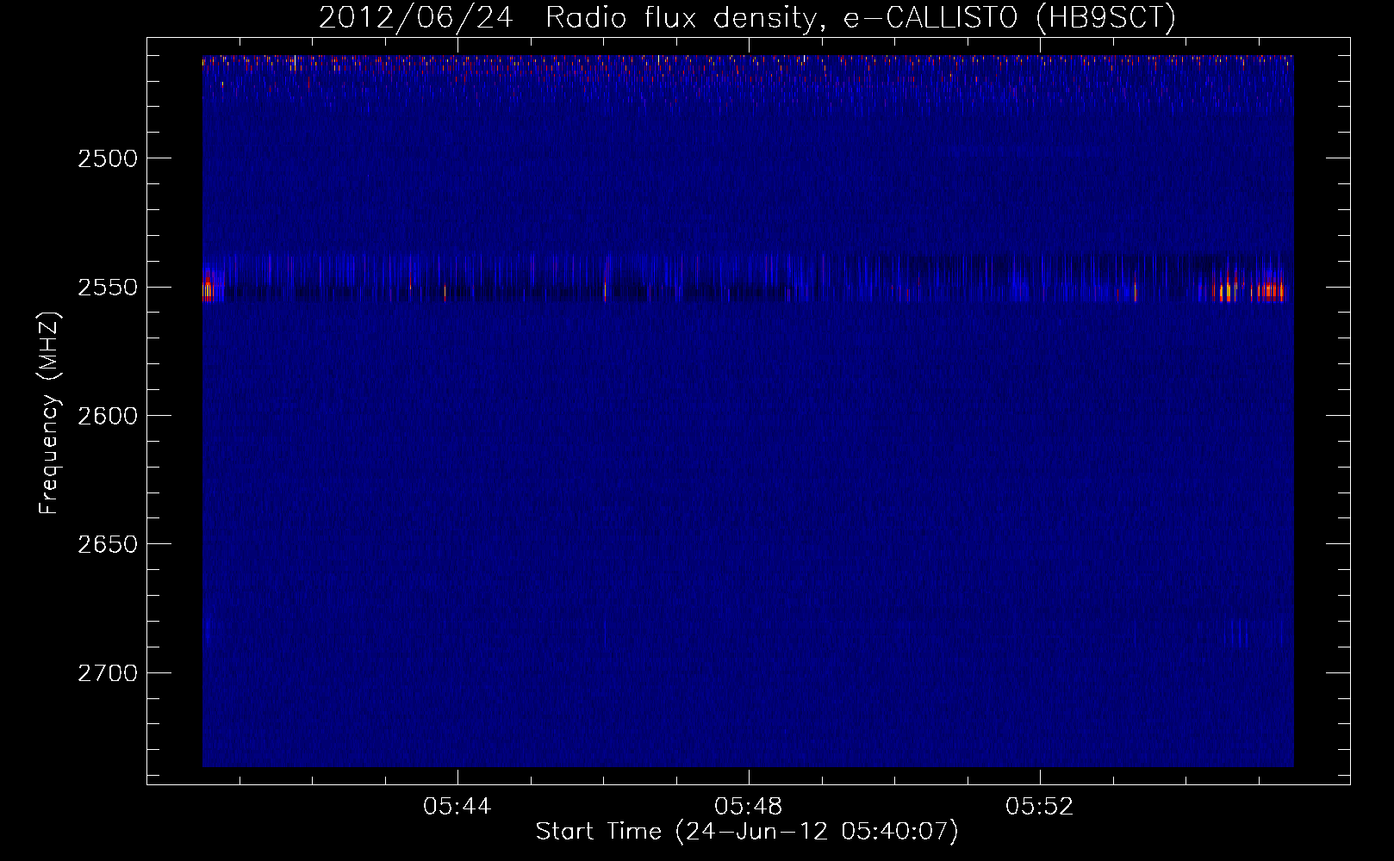Screen dimensions: 1394x861
Task: Click the "2600" frequency tick label
Action: coord(107,416)
